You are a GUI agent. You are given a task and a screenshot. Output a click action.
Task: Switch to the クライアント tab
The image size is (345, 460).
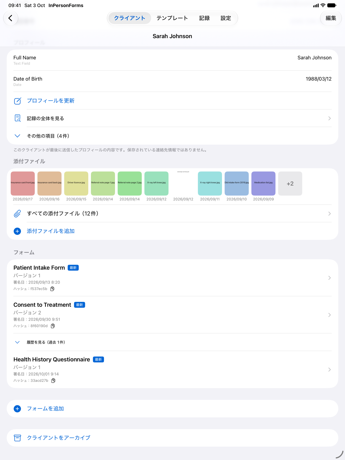point(130,18)
